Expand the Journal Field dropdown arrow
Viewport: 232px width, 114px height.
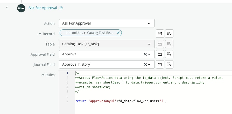pyautogui.click(x=149, y=65)
